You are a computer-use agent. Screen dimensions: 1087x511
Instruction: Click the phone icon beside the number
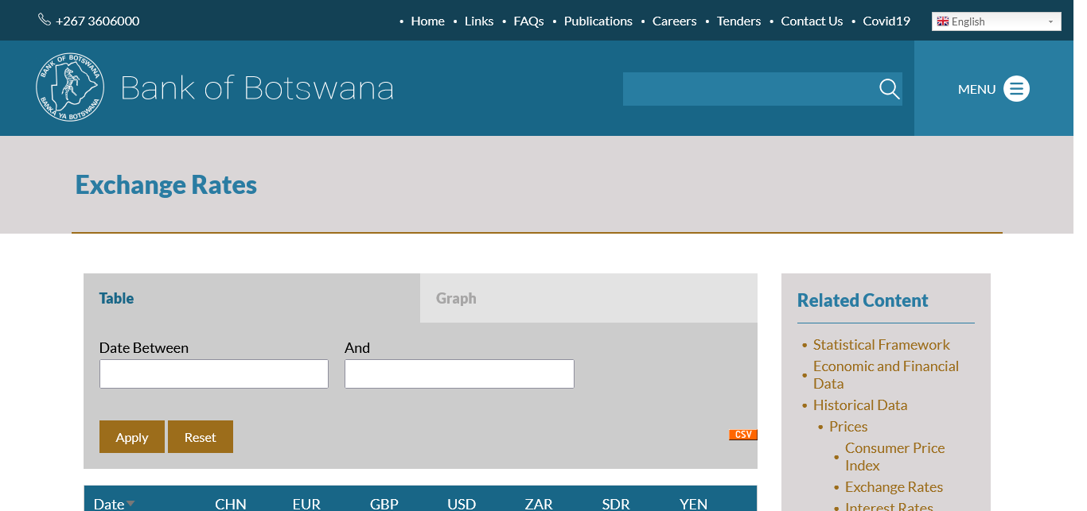[45, 20]
